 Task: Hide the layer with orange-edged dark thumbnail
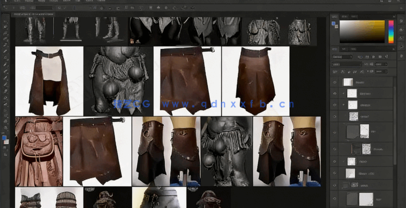click(335, 149)
